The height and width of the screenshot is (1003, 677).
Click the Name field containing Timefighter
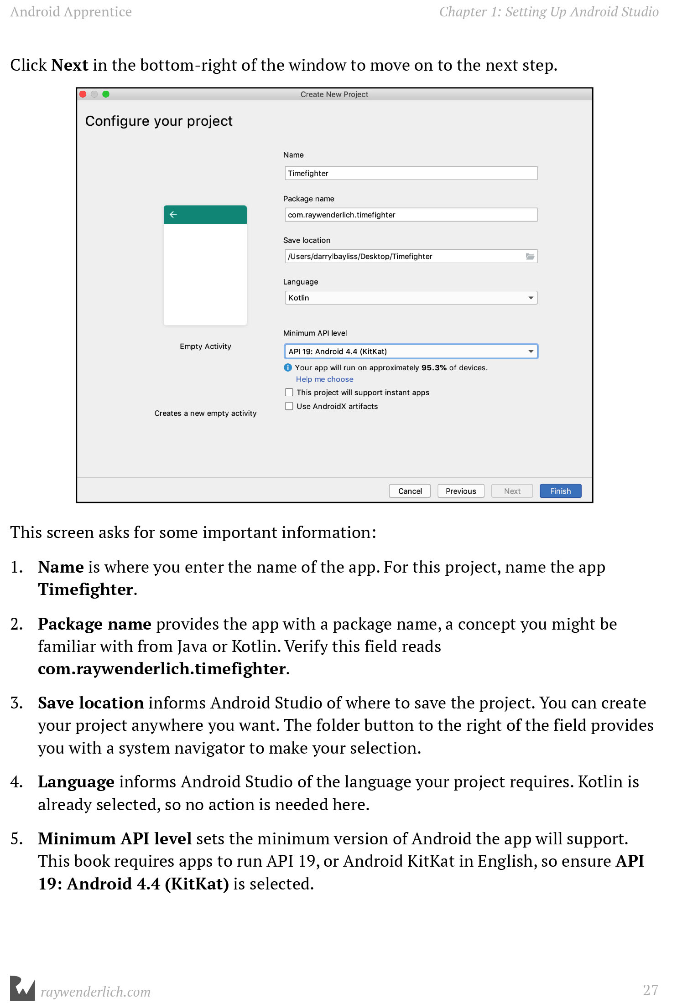(411, 173)
